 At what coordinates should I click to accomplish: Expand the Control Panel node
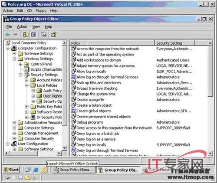[x=20, y=64]
